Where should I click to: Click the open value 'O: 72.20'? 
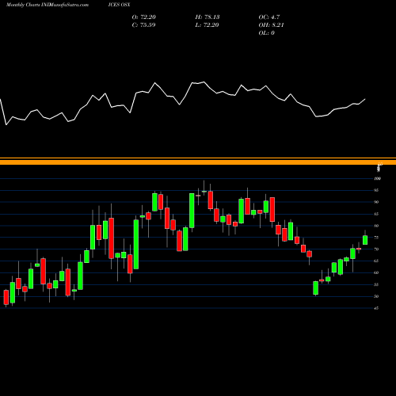(x=144, y=17)
